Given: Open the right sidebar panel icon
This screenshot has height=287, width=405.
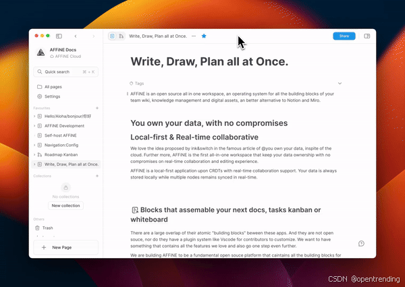Looking at the screenshot, I should click(367, 36).
